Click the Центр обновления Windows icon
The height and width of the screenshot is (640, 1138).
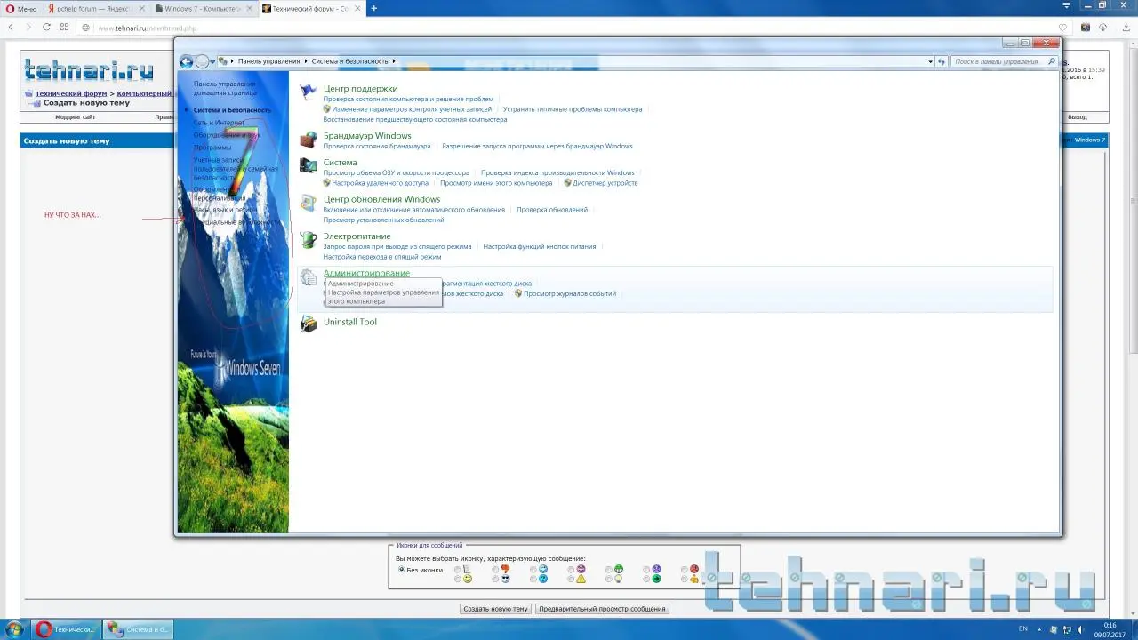tap(308, 203)
